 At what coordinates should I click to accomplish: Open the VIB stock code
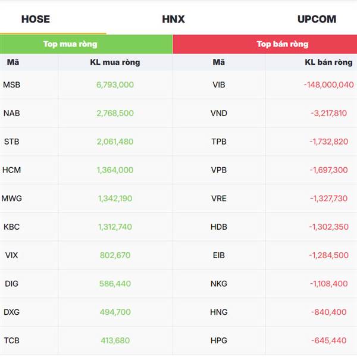pos(219,84)
